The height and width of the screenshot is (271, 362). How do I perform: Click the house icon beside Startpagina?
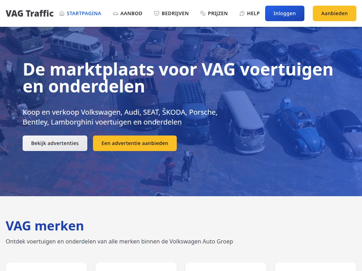click(x=62, y=13)
